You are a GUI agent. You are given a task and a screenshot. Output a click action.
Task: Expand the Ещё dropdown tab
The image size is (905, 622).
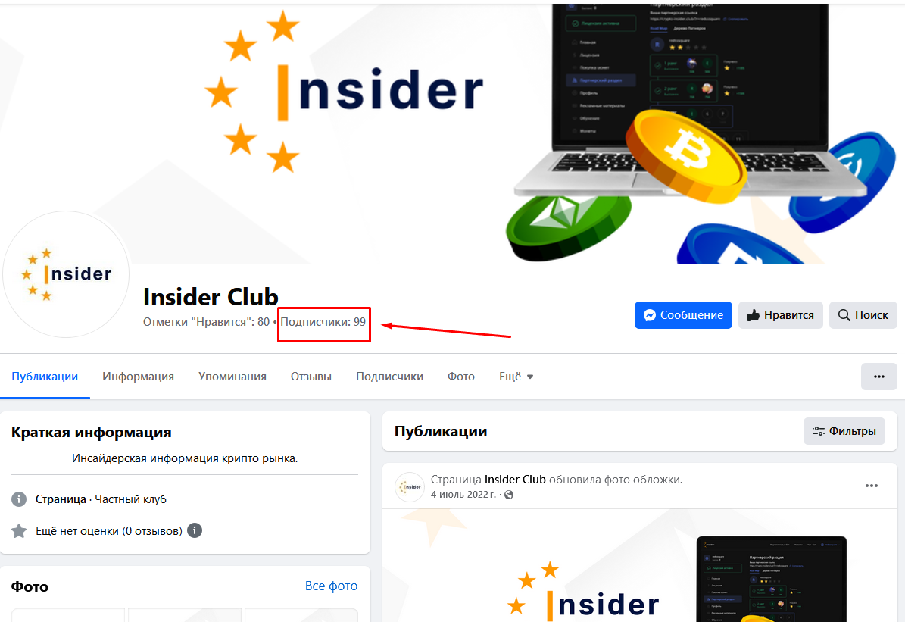pyautogui.click(x=516, y=377)
